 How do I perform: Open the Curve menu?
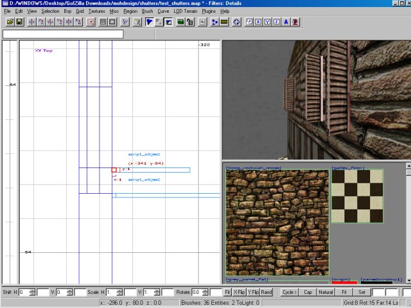[163, 11]
